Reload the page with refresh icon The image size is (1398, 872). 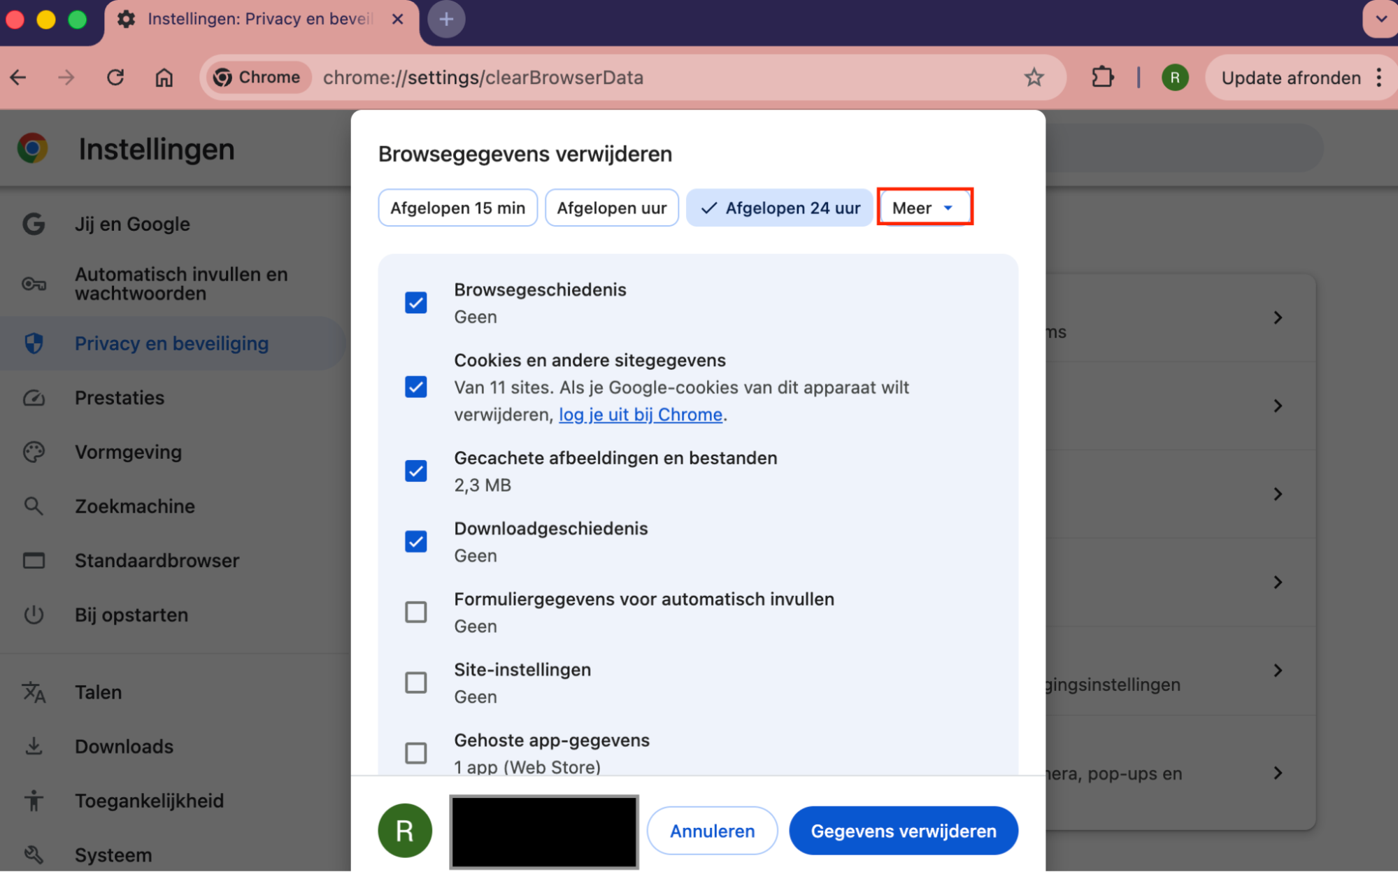115,78
